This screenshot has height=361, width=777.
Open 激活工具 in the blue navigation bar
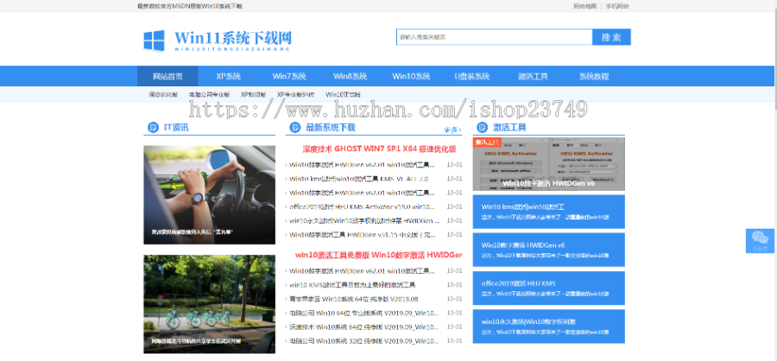click(533, 76)
